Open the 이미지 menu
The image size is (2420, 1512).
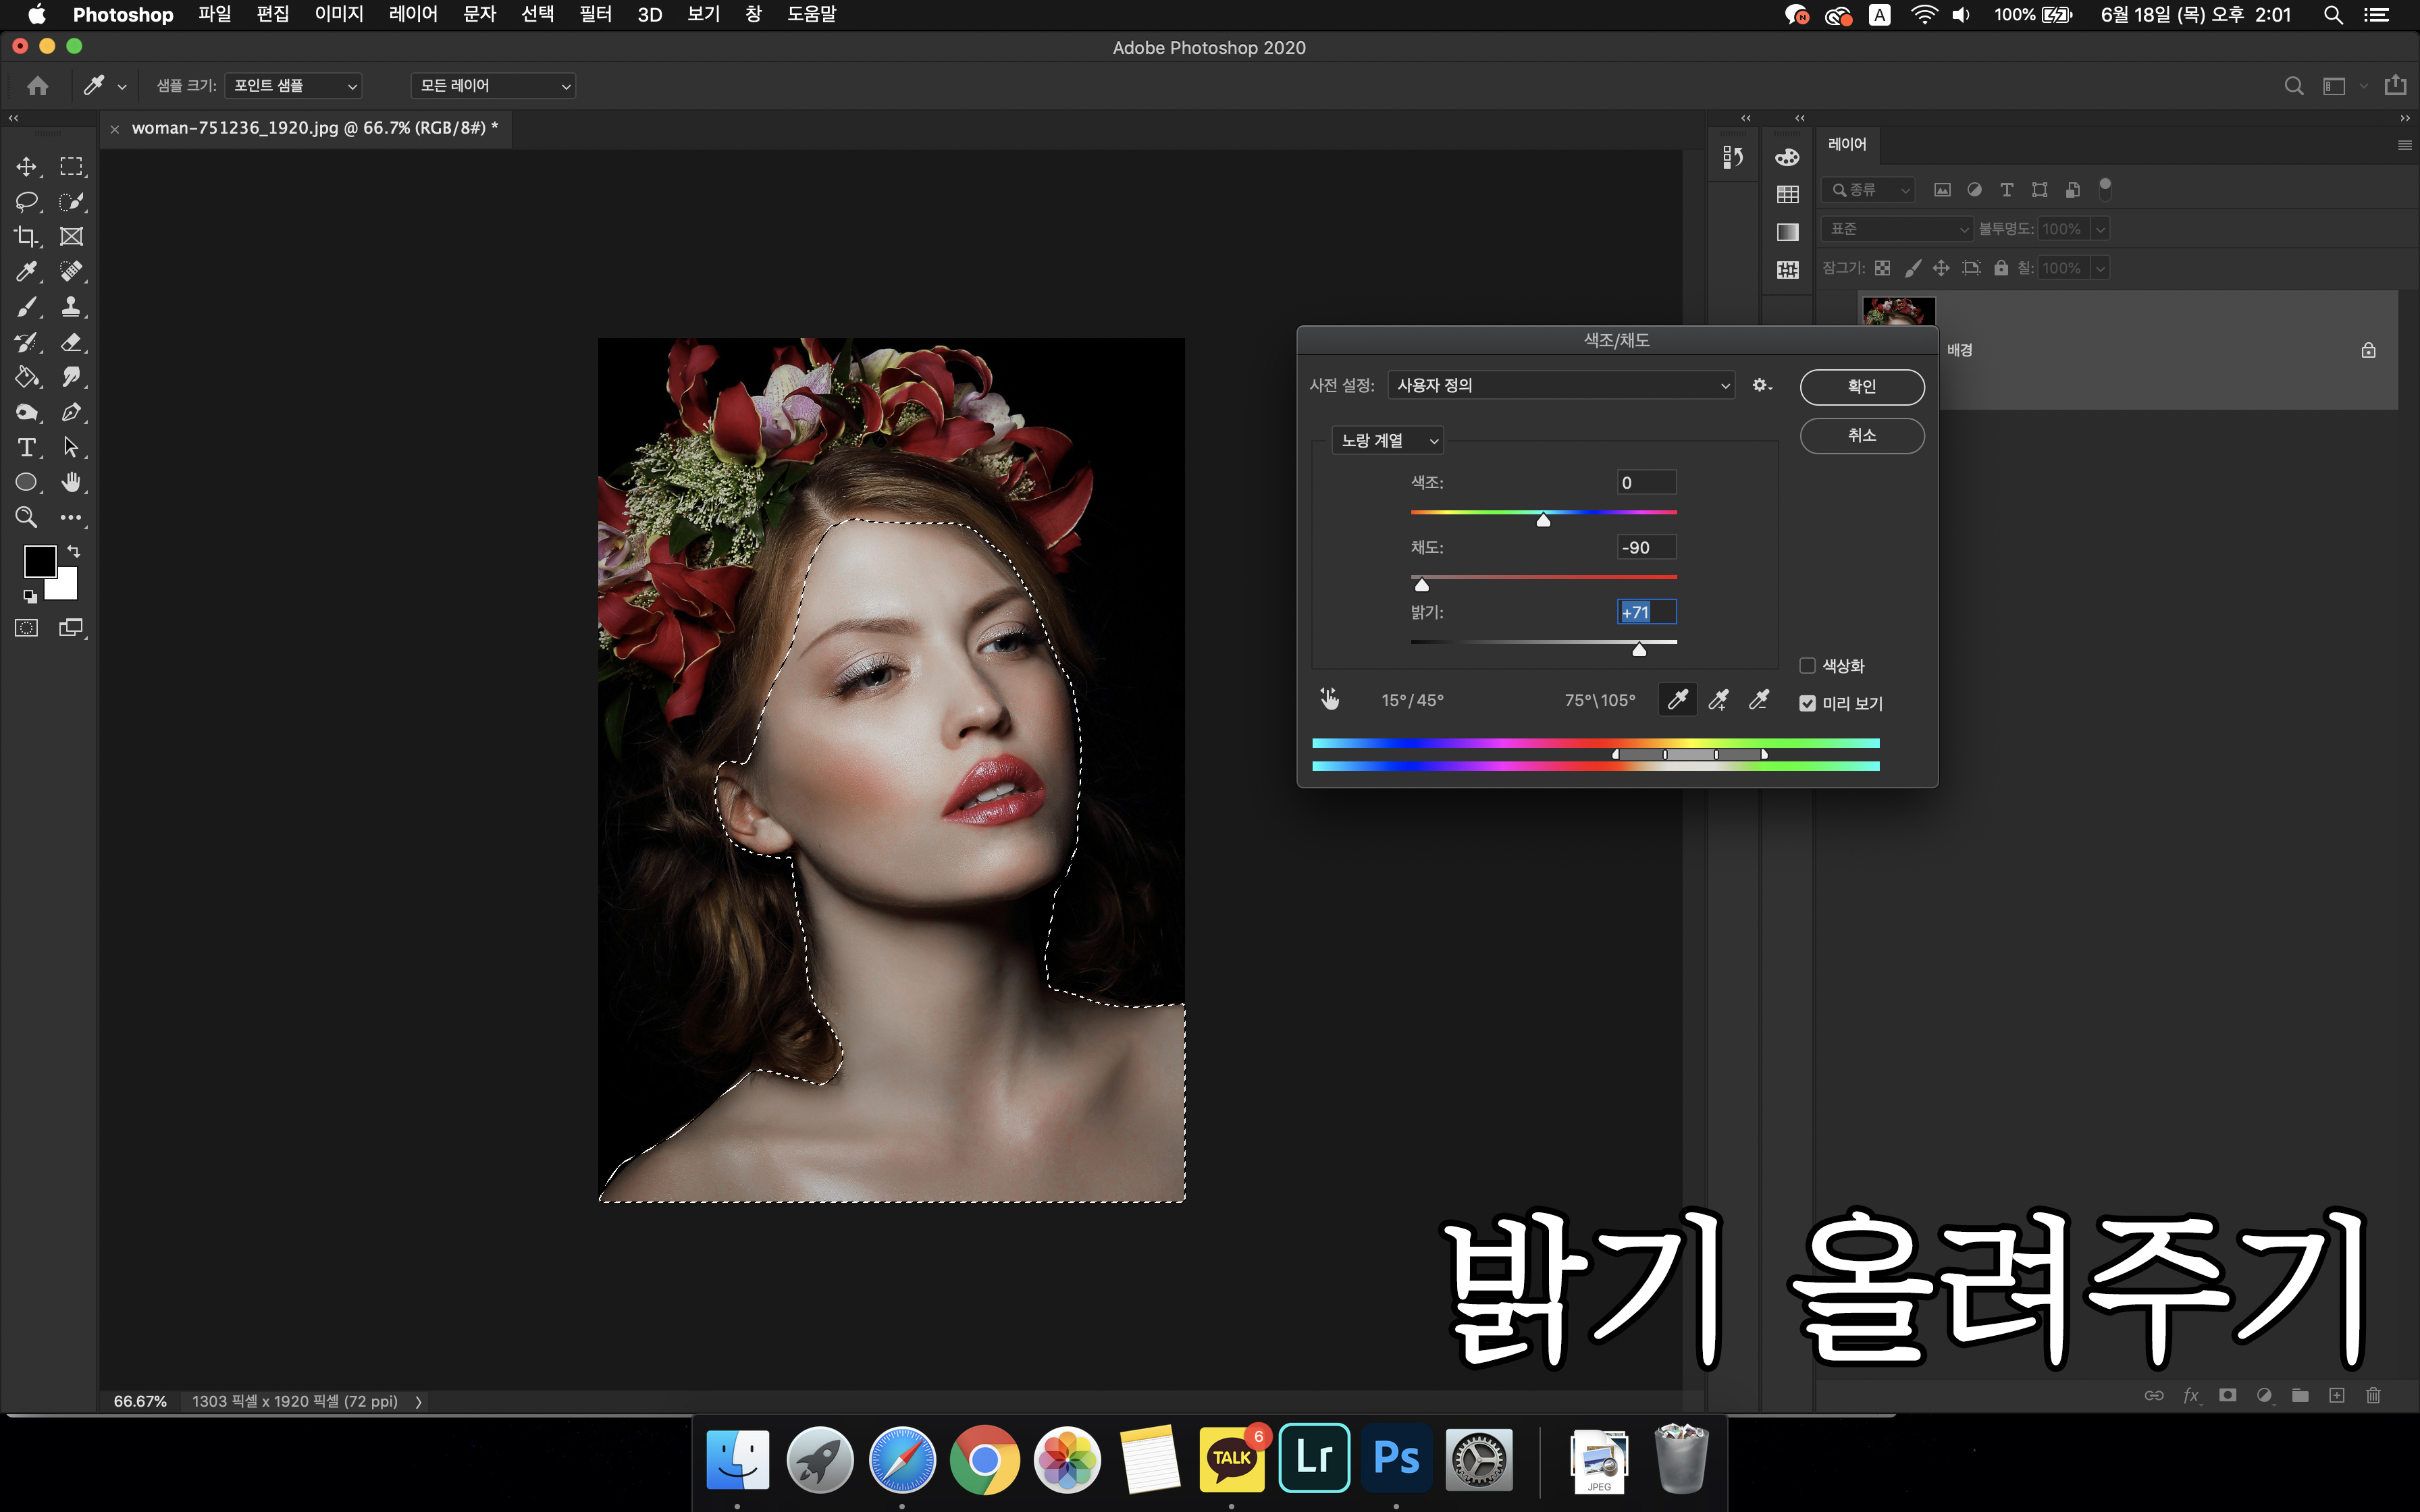point(339,14)
